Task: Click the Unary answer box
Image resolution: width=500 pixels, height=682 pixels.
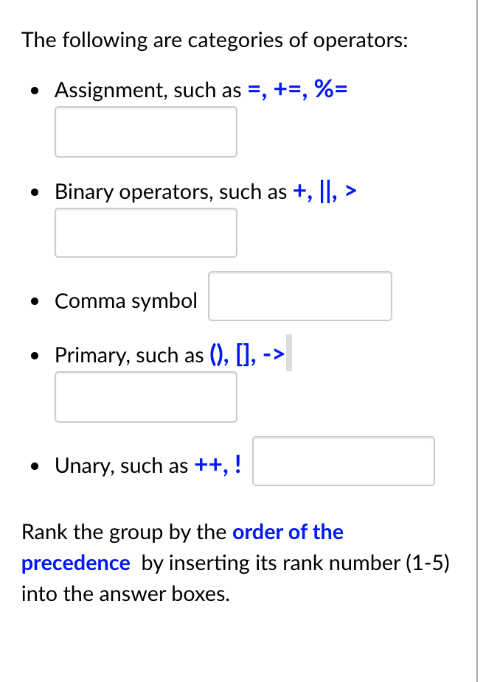Action: pos(343,461)
